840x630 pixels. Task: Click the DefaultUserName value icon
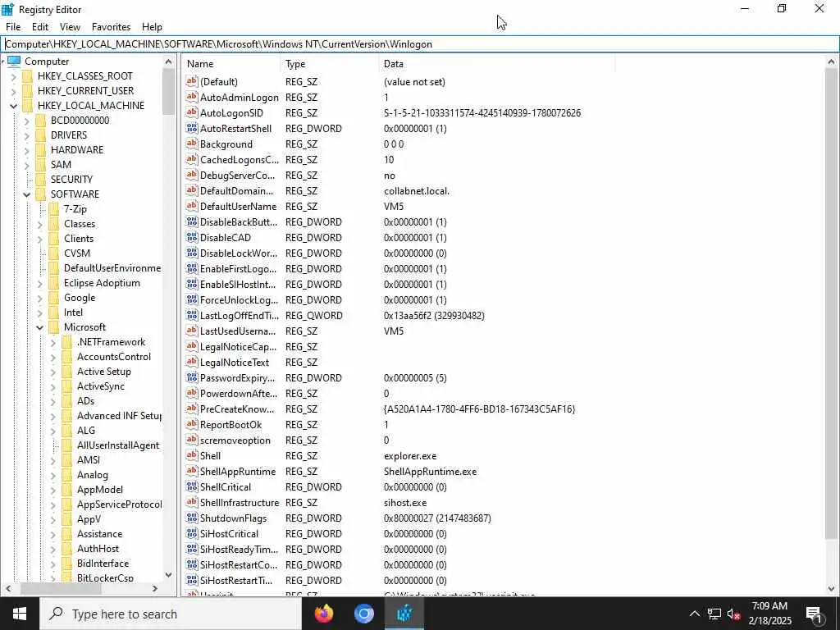click(x=192, y=206)
